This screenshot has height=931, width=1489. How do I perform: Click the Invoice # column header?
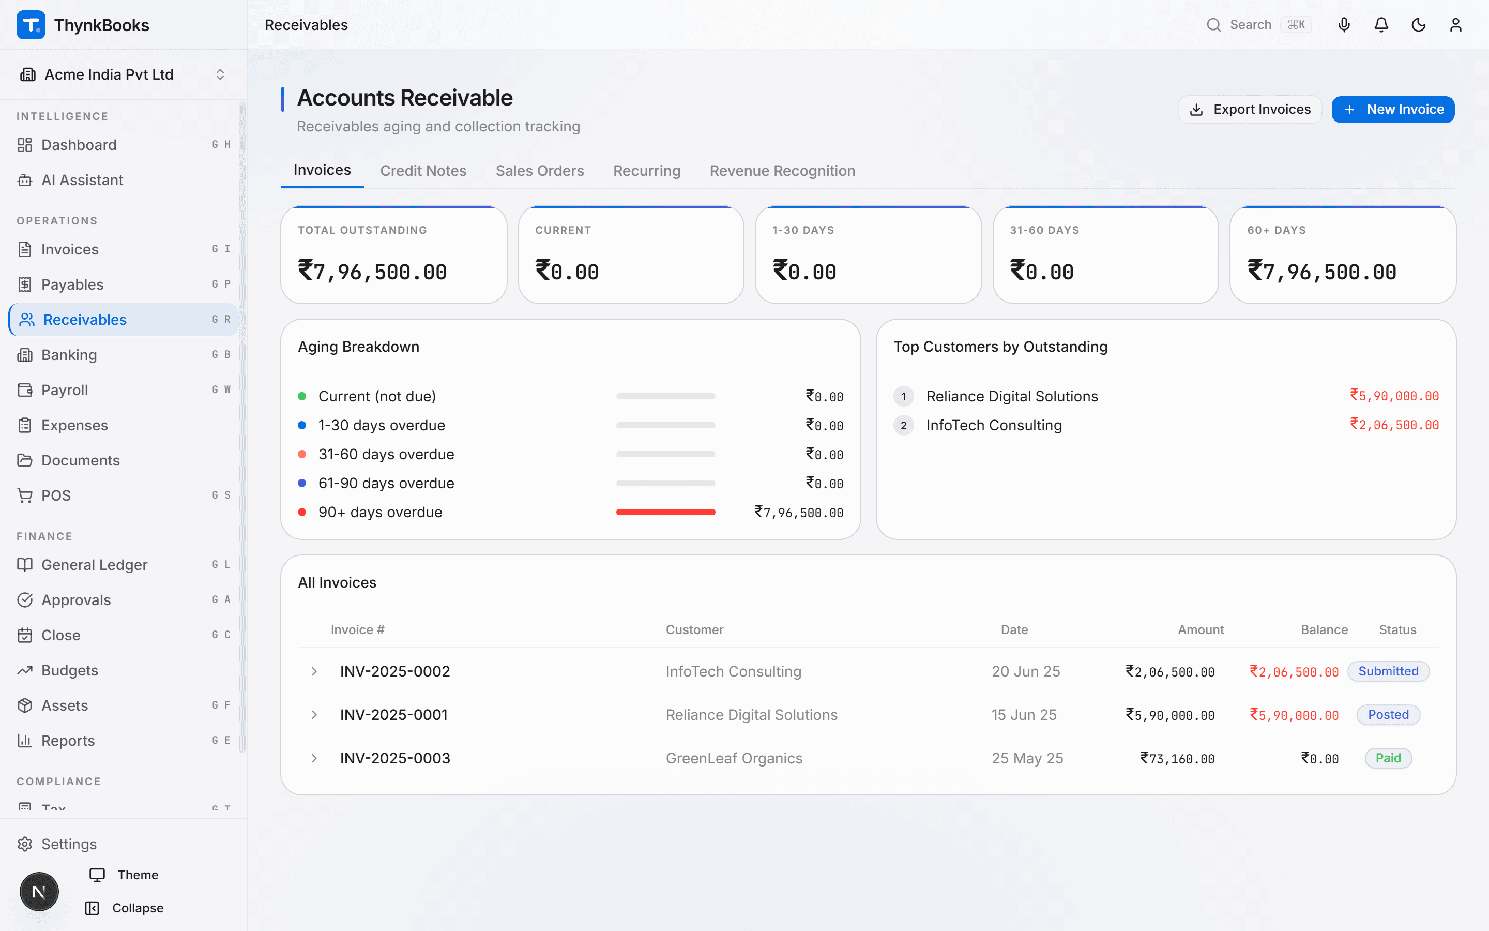click(x=357, y=630)
